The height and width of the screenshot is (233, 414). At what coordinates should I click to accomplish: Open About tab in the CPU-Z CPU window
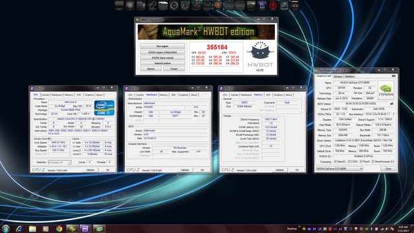(99, 95)
